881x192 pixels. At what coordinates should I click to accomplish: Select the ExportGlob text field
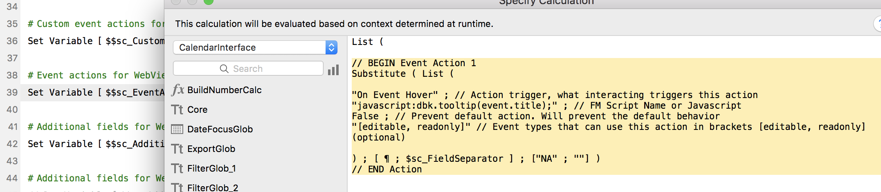[x=211, y=149]
